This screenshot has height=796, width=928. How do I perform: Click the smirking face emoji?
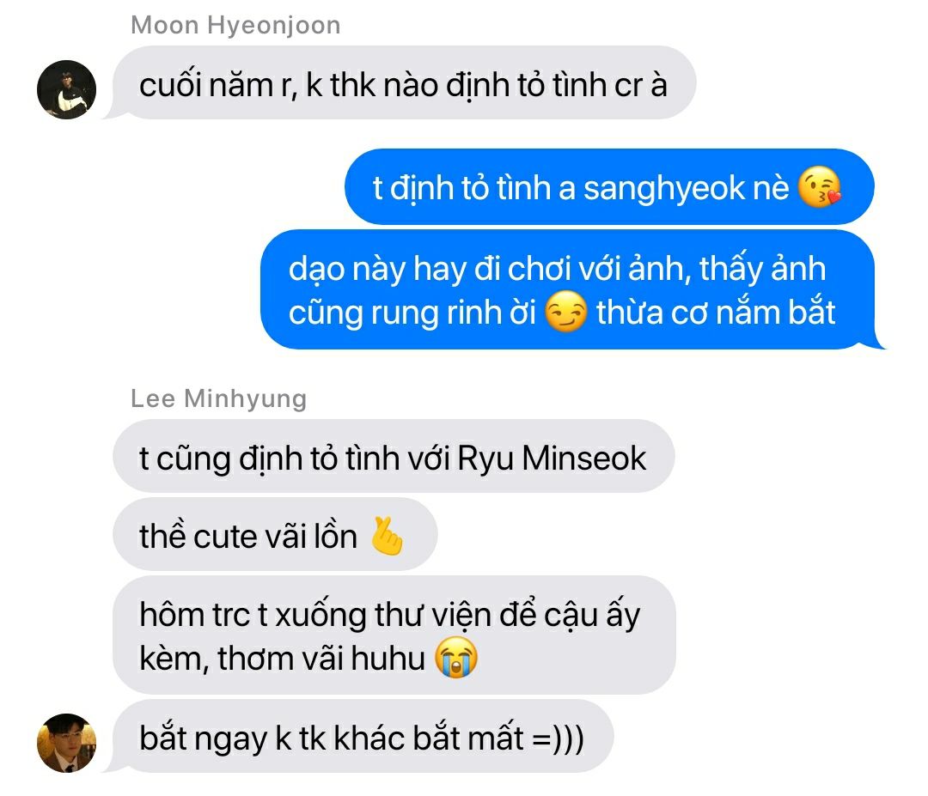click(x=565, y=311)
